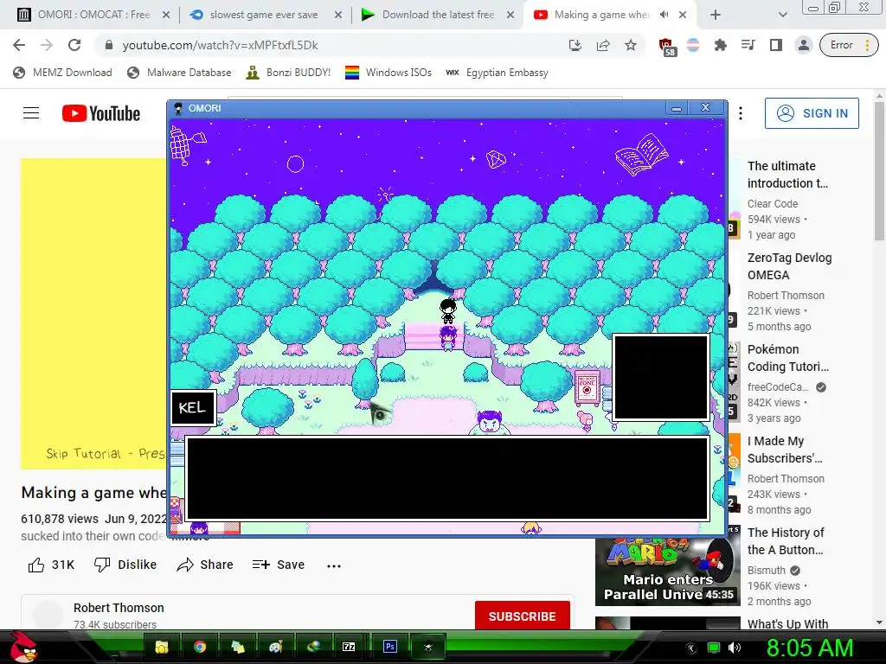This screenshot has width=886, height=664.
Task: Open the Malware Database bookmark
Action: [180, 73]
